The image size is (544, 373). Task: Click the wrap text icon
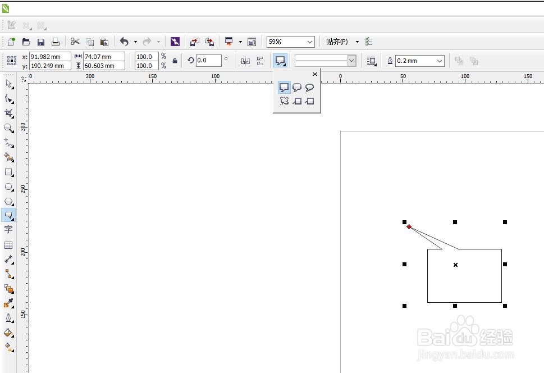[372, 61]
